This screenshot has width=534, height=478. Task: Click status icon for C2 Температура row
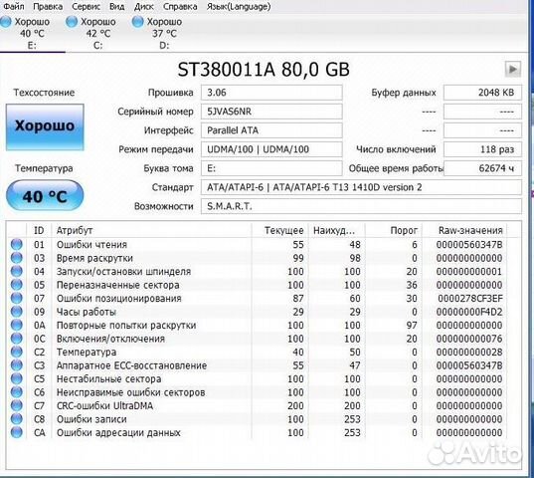16,352
